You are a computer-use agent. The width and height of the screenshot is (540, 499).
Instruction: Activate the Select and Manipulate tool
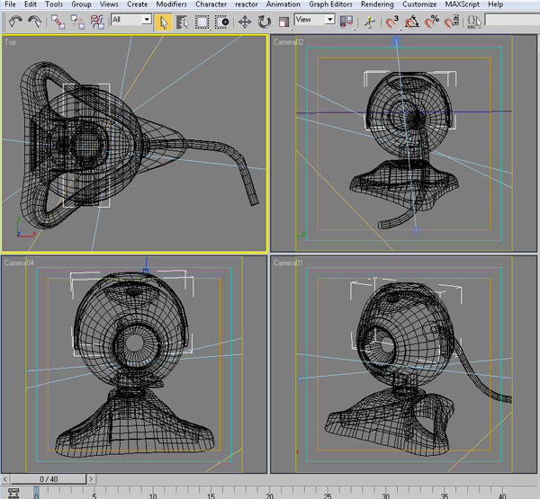click(x=370, y=22)
